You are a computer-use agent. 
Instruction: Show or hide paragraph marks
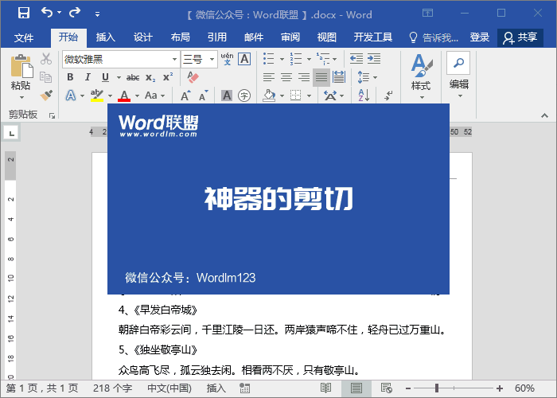coord(388,96)
